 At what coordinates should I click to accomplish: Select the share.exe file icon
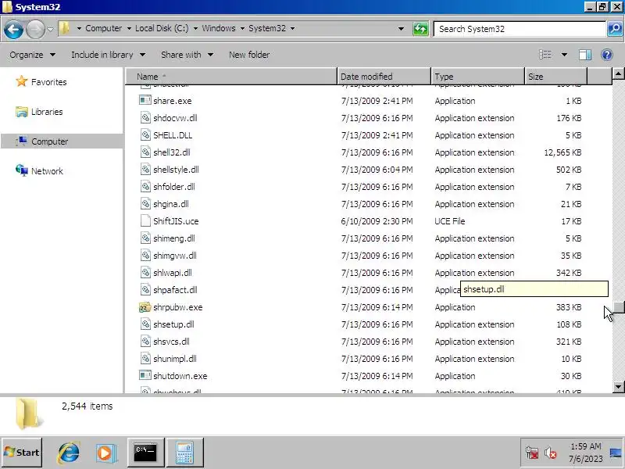point(145,100)
